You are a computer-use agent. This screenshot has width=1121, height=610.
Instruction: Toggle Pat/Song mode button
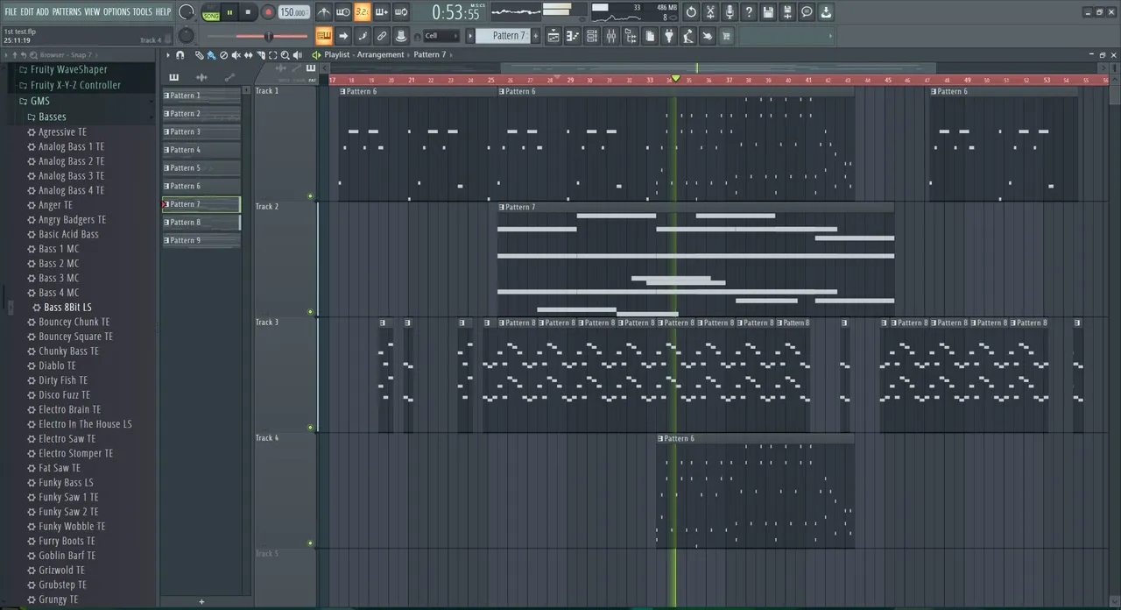click(211, 12)
